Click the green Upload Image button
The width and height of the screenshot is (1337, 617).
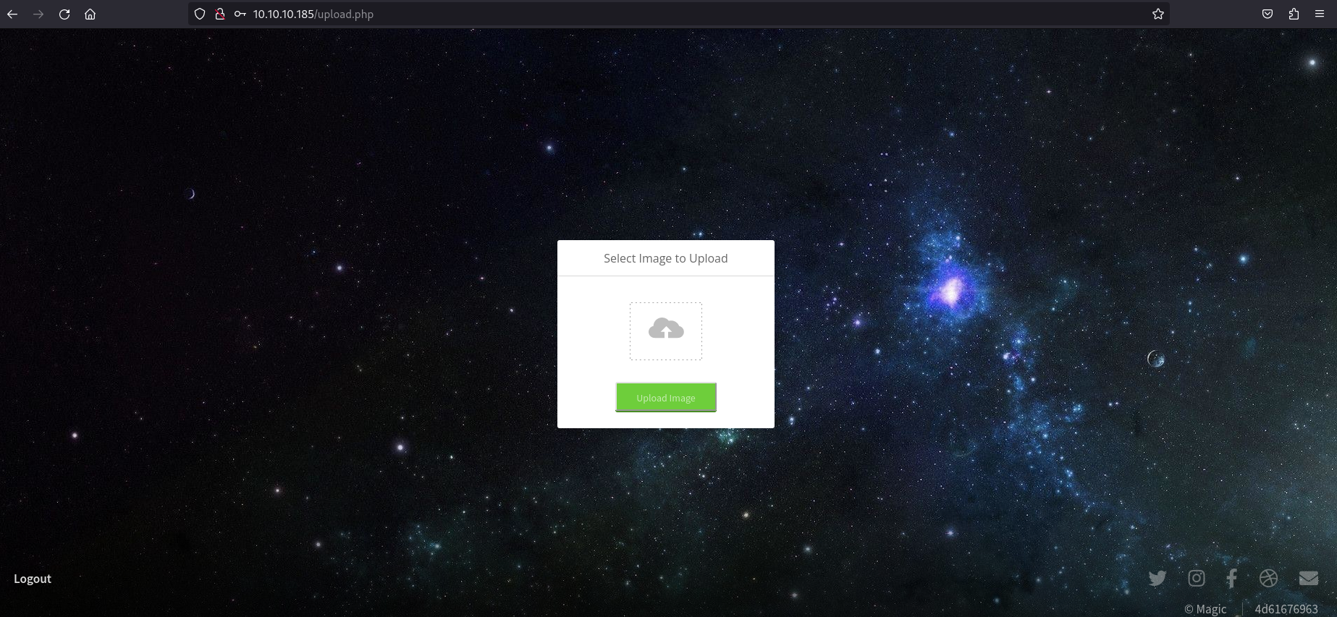(x=666, y=398)
